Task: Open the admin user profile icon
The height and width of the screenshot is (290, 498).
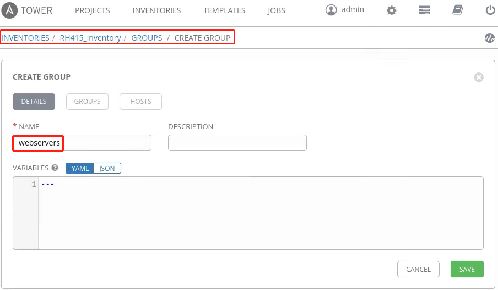Action: point(331,10)
